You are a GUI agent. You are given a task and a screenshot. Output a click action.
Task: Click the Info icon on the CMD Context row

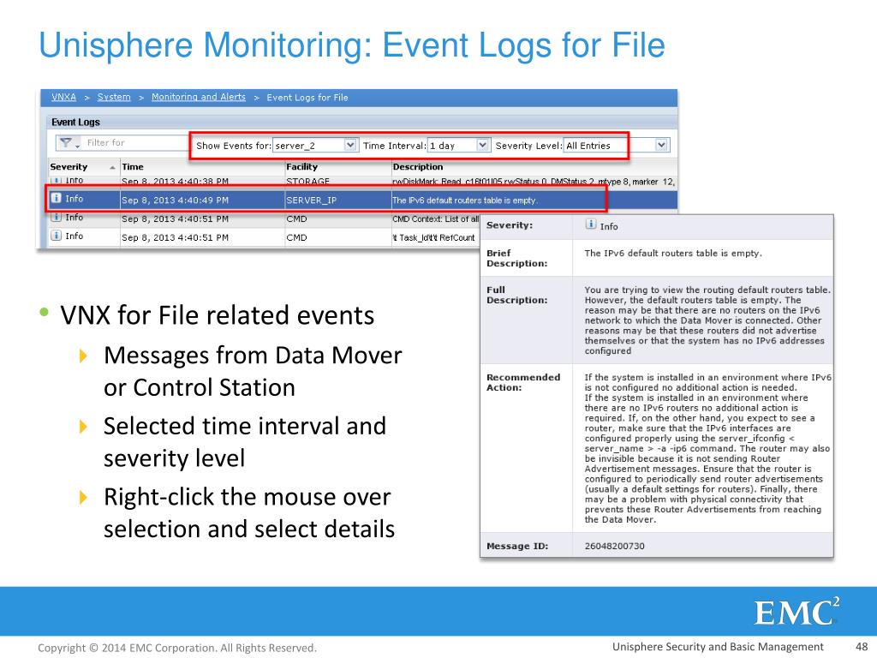pyautogui.click(x=56, y=217)
